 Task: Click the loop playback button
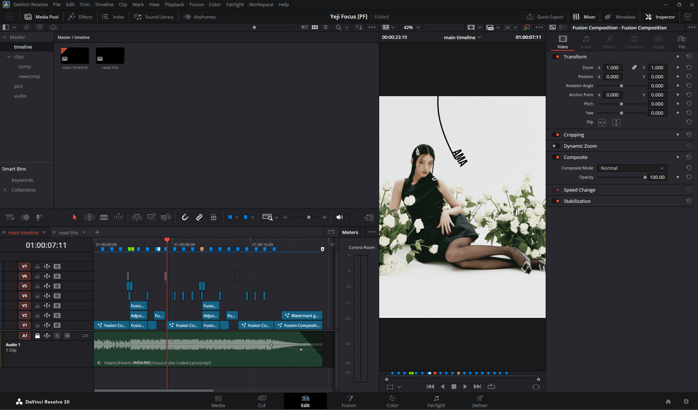click(491, 386)
